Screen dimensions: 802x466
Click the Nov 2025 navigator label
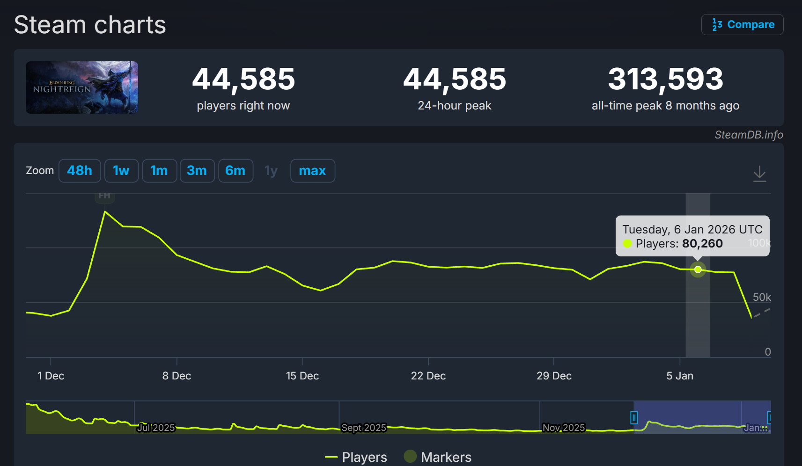[x=564, y=428]
